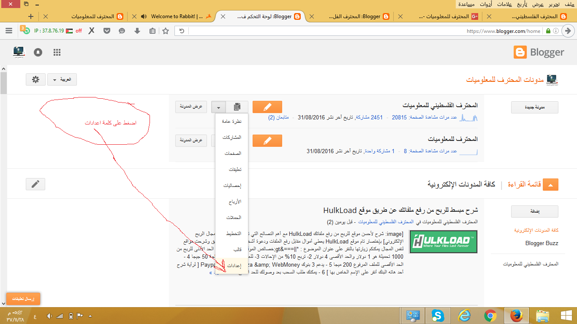
Task: Open Google apps grid icon
Action: click(57, 52)
